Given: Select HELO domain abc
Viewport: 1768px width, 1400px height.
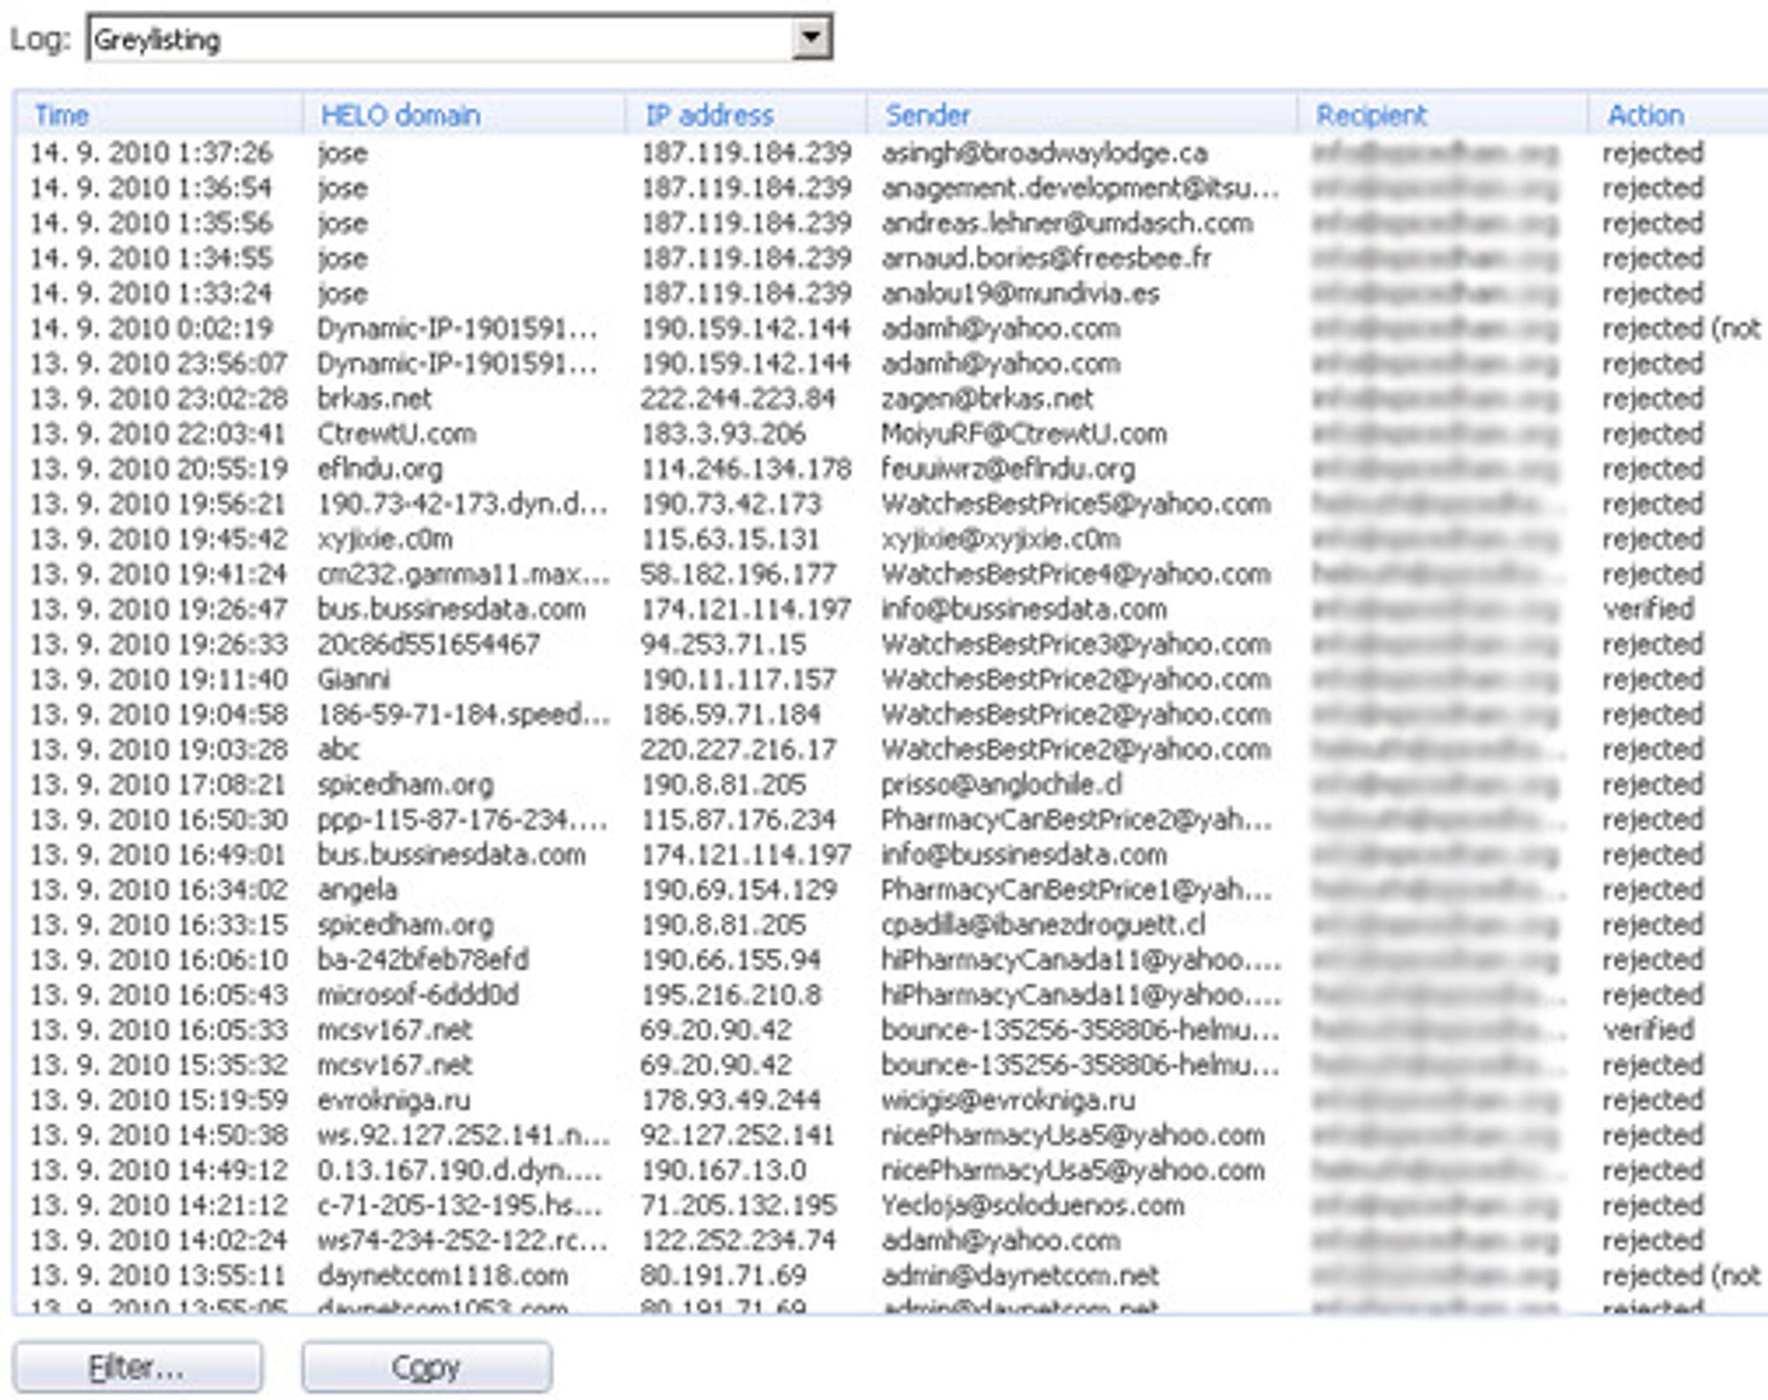Looking at the screenshot, I should (339, 749).
